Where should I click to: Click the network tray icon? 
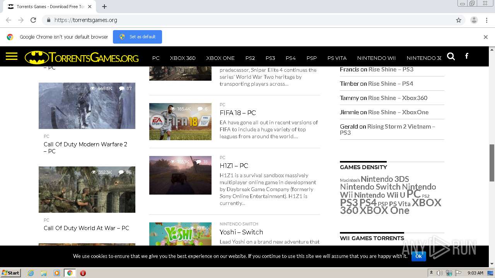click(x=449, y=273)
